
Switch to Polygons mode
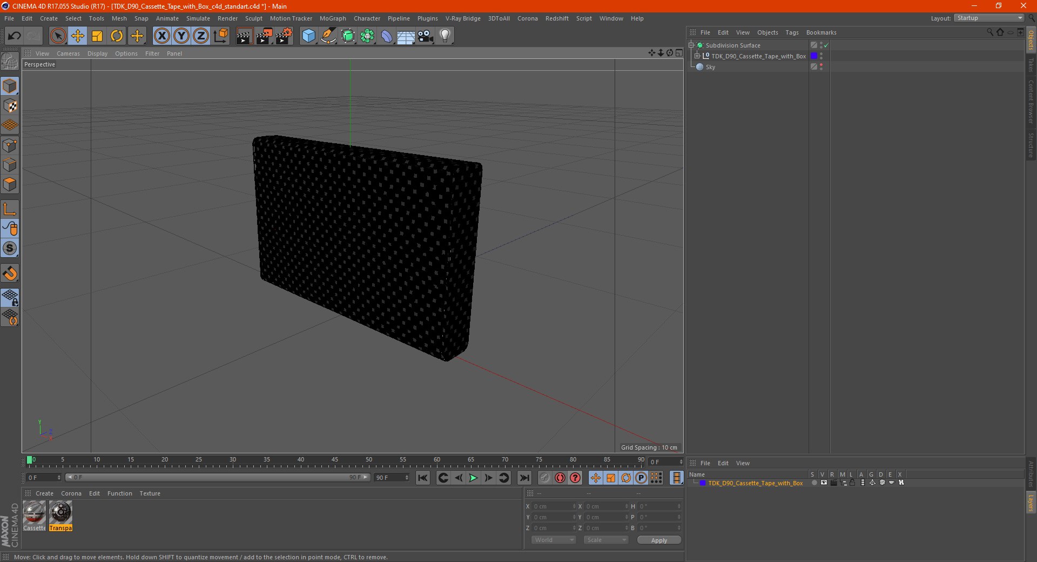[10, 184]
